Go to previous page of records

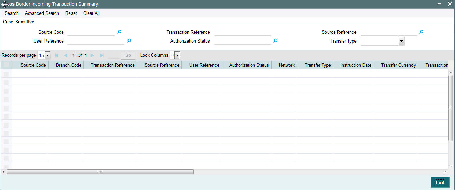66,55
